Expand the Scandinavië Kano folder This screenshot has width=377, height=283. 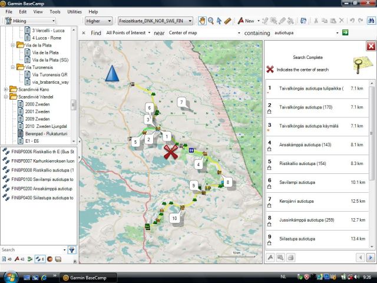(6, 90)
